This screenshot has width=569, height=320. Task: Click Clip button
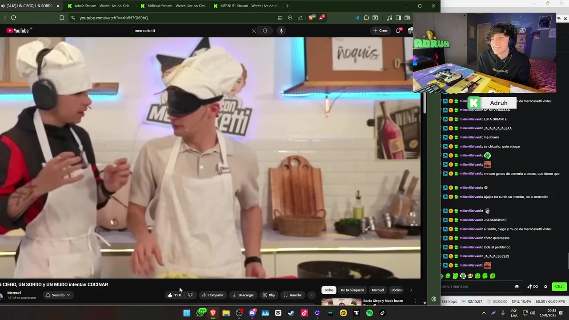point(268,295)
